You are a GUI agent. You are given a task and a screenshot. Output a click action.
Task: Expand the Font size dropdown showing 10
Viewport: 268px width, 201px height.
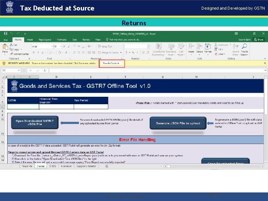[x=61, y=47]
